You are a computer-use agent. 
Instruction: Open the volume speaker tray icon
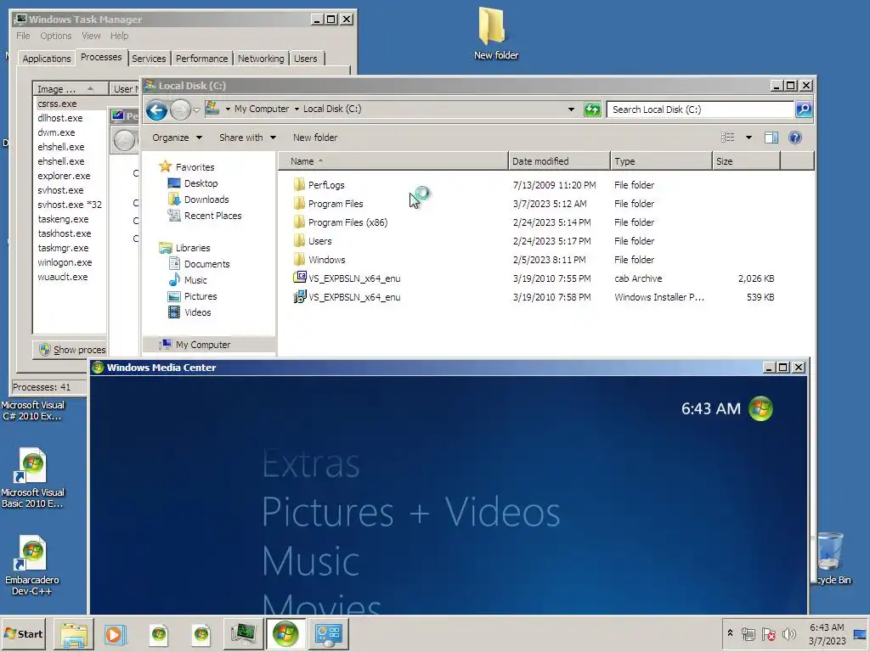tap(788, 633)
